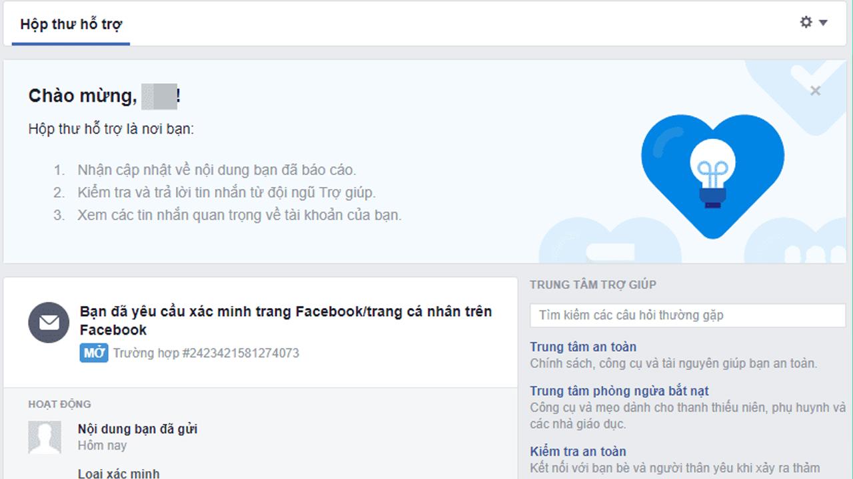Click the profile avatar under Hoạt động
853x479 pixels.
coord(45,437)
